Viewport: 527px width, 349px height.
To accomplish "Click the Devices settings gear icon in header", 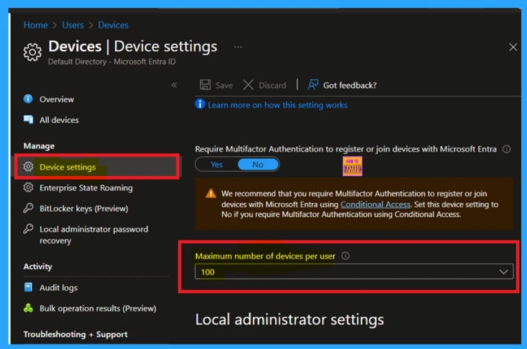I will click(x=32, y=52).
